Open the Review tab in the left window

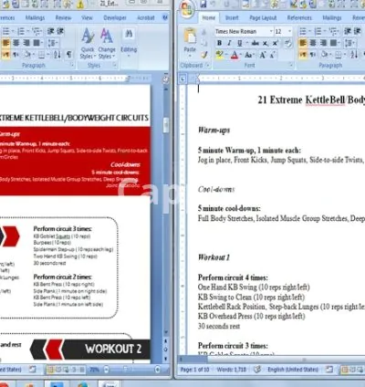[63, 18]
